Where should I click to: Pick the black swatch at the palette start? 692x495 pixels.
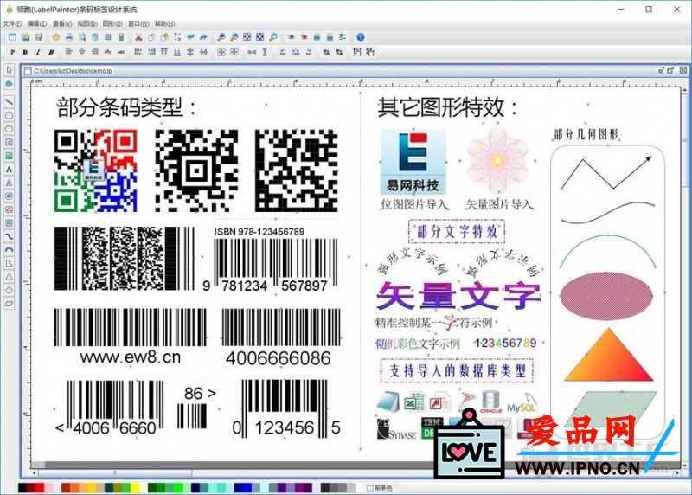[22, 488]
